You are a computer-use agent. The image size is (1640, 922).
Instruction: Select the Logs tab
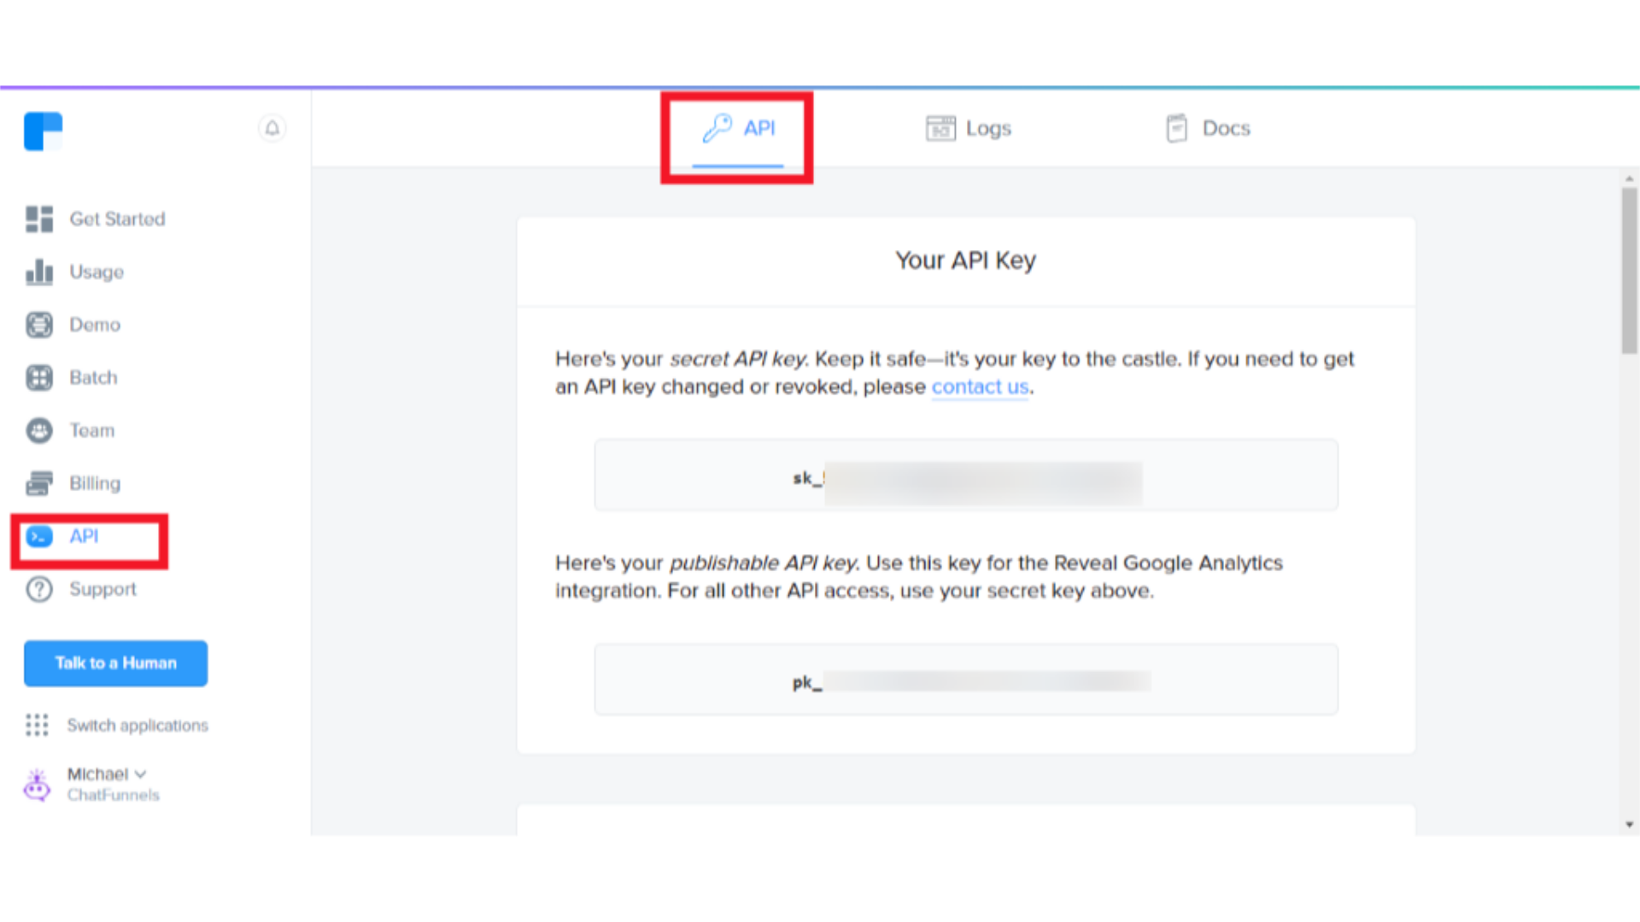click(x=968, y=127)
